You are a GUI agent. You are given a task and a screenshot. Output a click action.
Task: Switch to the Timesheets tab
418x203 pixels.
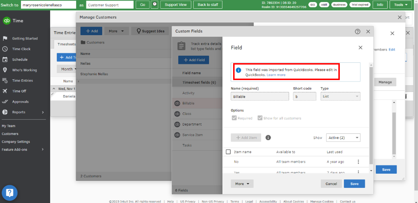tap(66, 44)
